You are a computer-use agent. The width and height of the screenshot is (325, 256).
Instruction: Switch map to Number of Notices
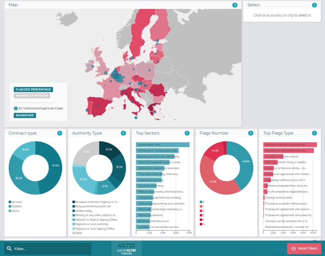[x=32, y=96]
